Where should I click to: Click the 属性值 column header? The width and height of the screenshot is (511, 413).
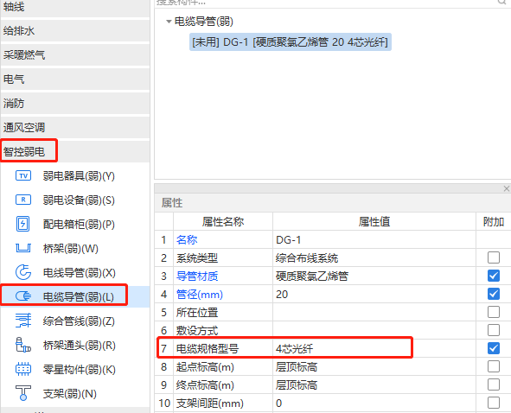[374, 222]
